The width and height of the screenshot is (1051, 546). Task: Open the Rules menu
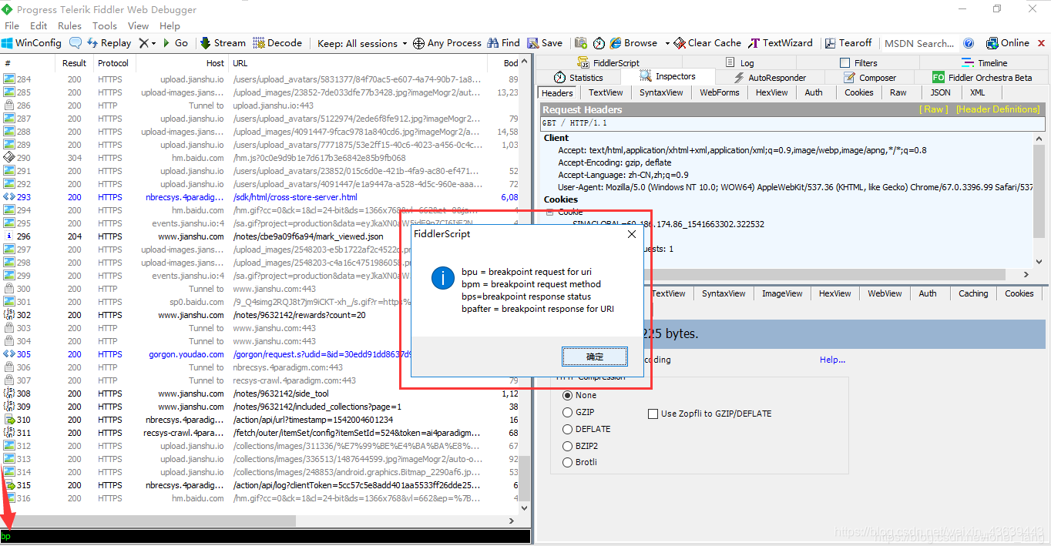point(69,25)
